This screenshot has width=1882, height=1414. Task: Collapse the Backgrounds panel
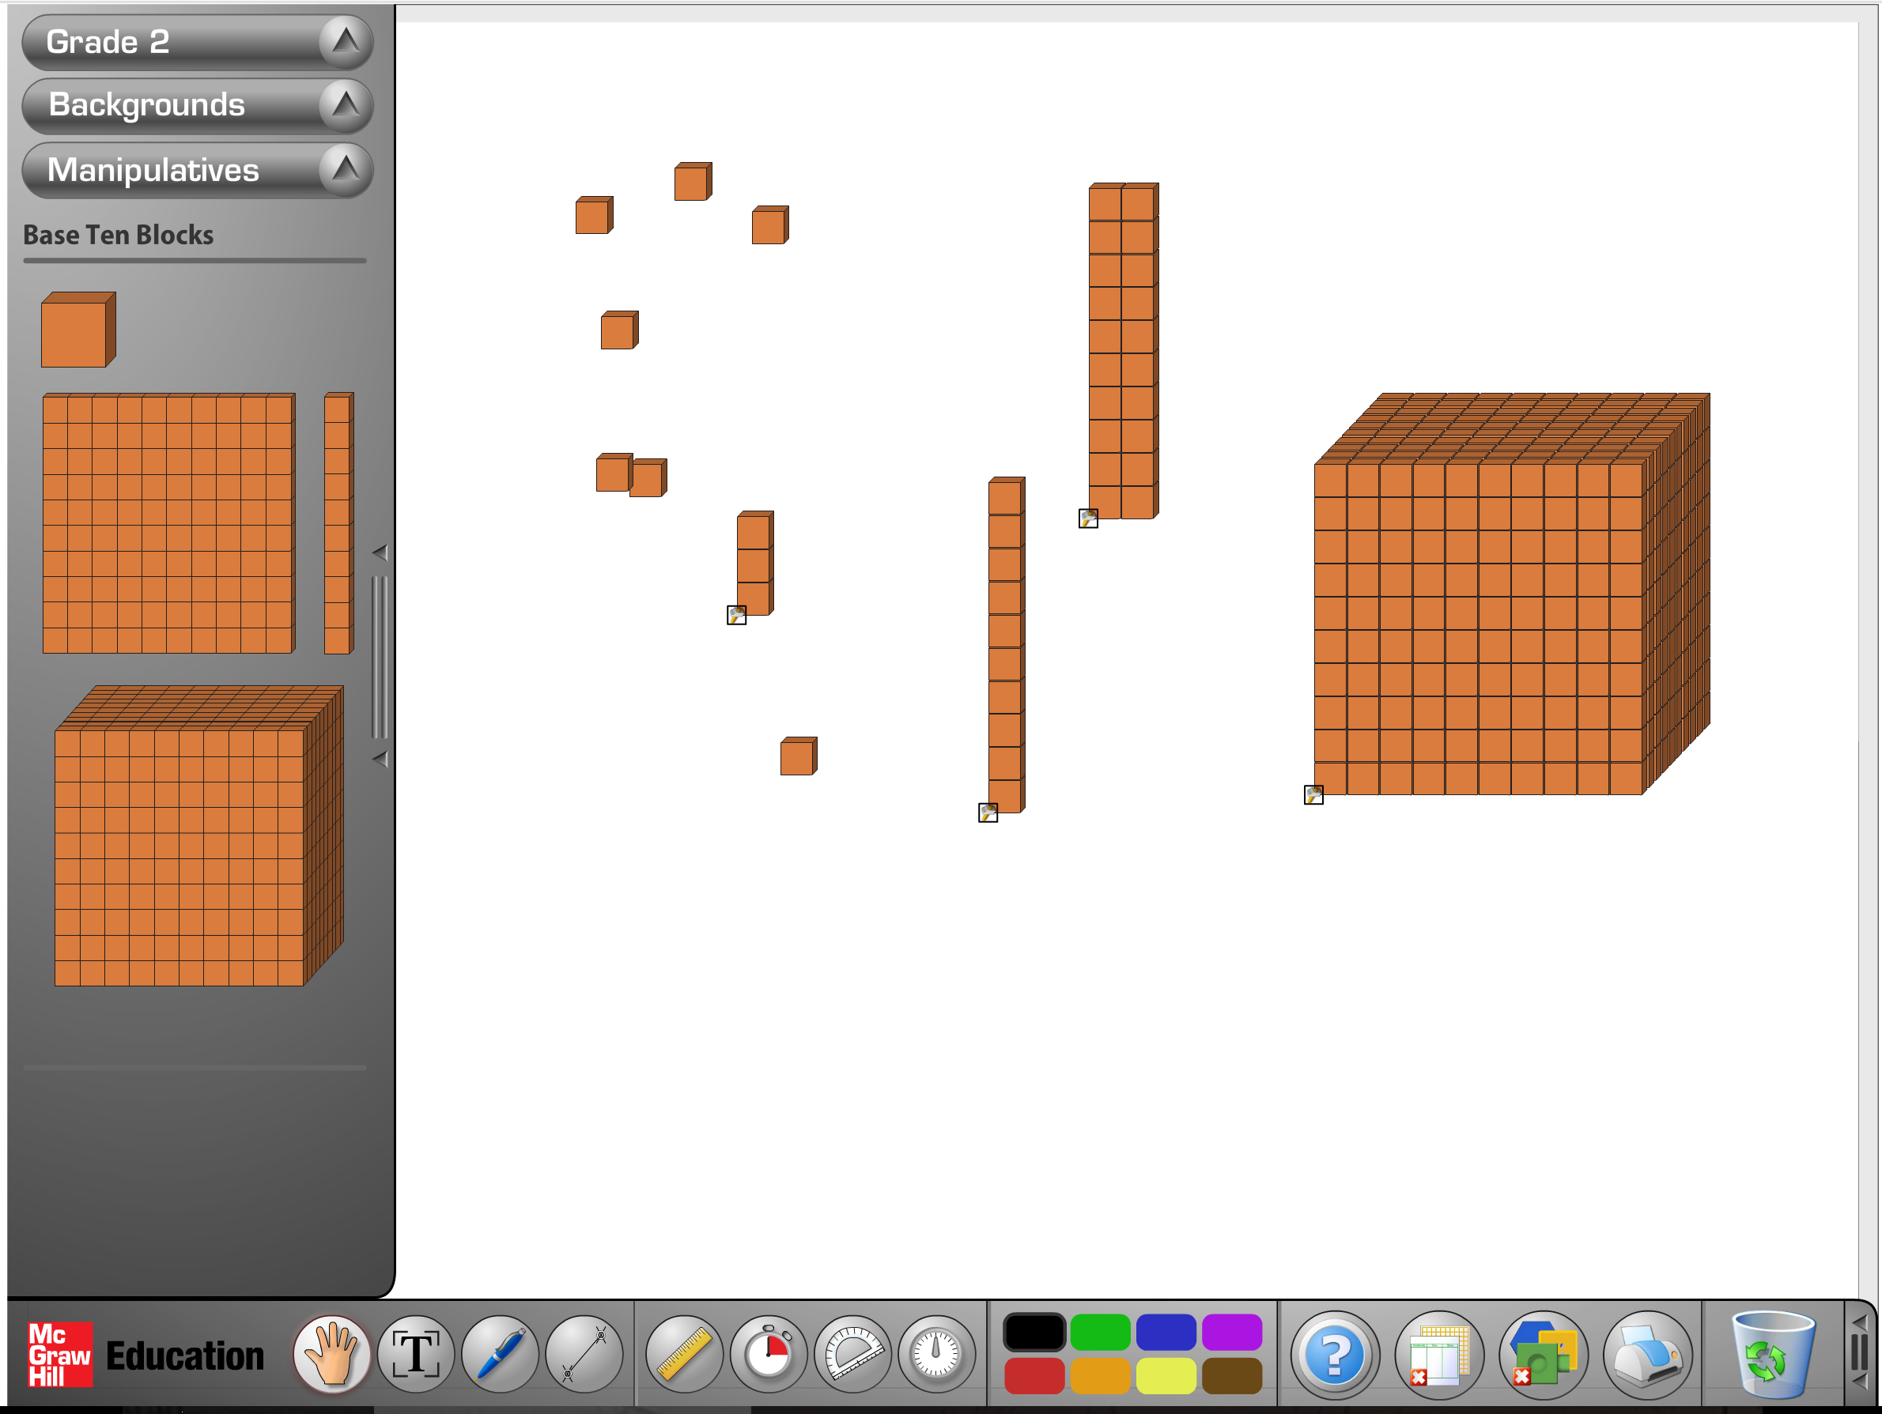coord(346,104)
